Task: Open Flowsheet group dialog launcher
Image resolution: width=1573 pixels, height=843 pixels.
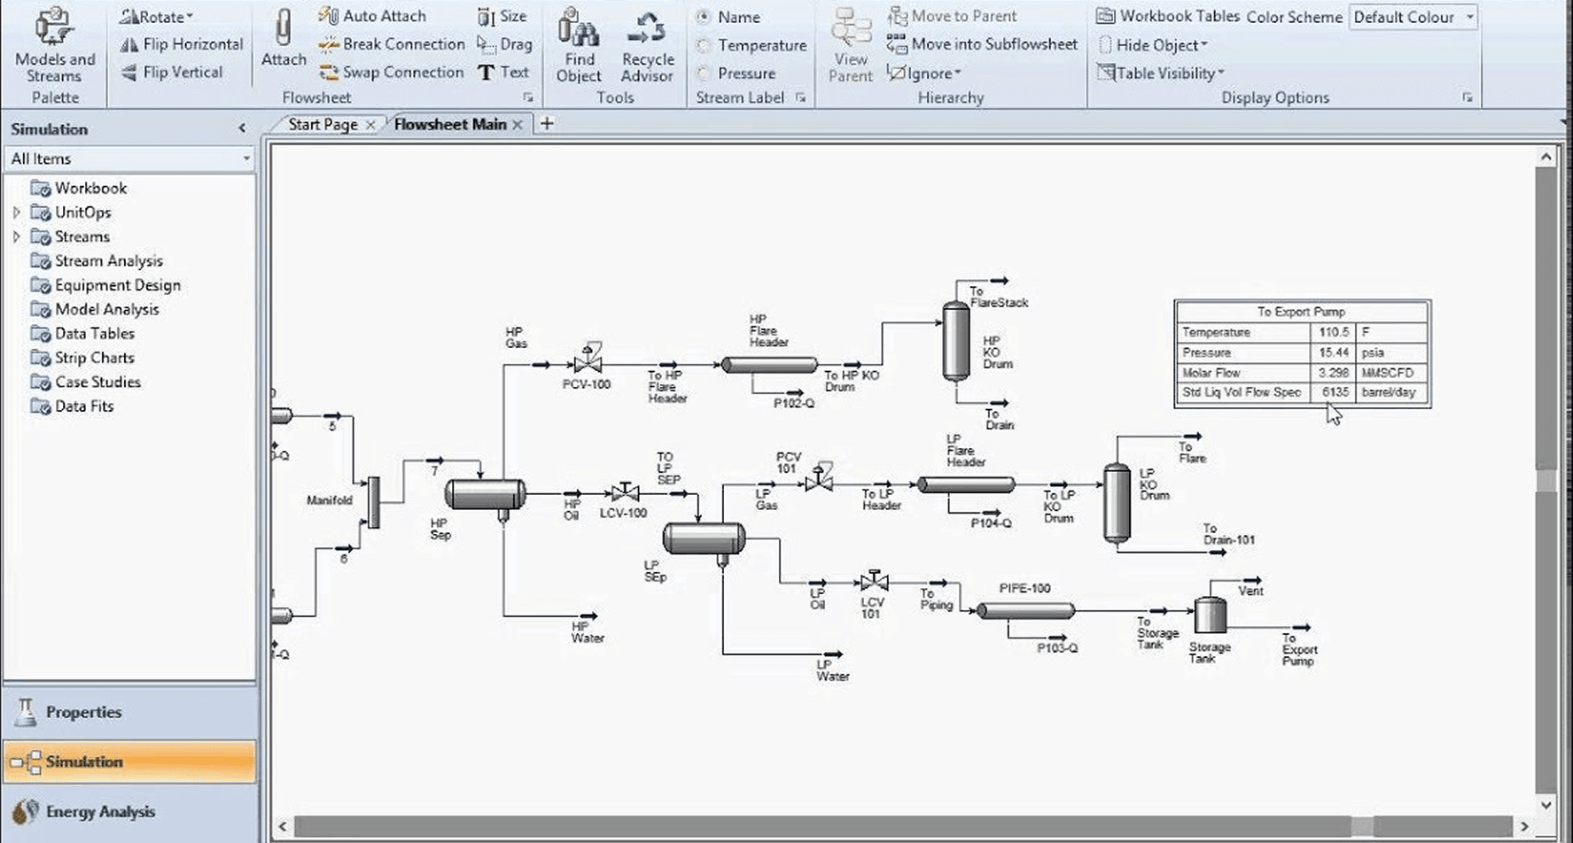Action: point(528,97)
